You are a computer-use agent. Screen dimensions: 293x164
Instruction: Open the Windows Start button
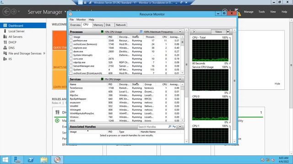coord(5,160)
